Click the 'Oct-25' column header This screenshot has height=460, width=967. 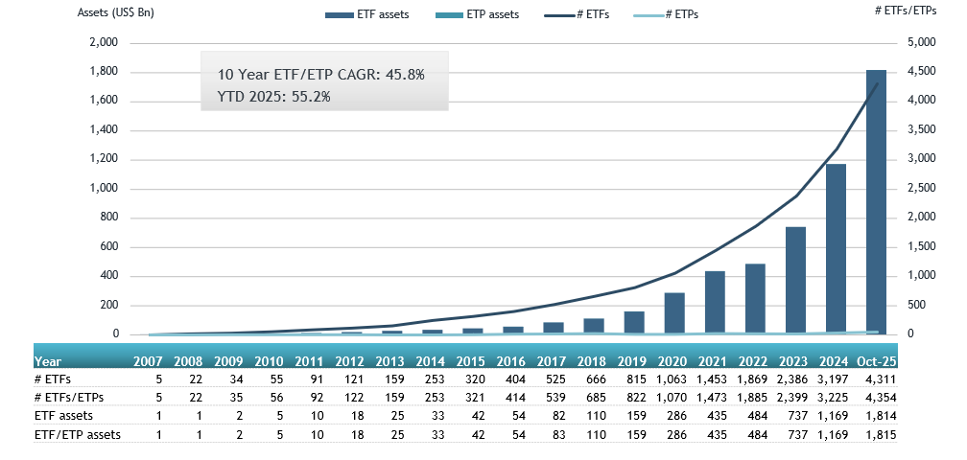pos(878,362)
